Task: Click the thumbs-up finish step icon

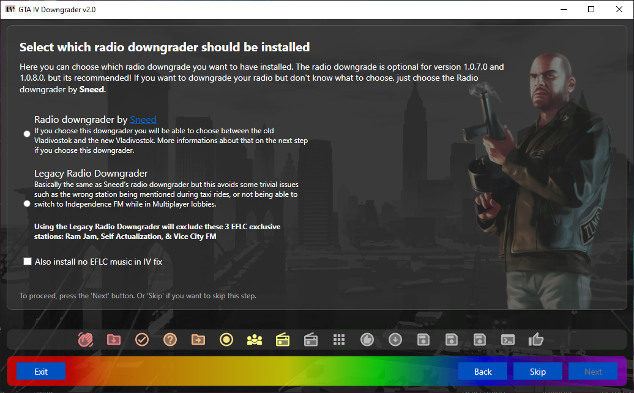Action: (535, 339)
